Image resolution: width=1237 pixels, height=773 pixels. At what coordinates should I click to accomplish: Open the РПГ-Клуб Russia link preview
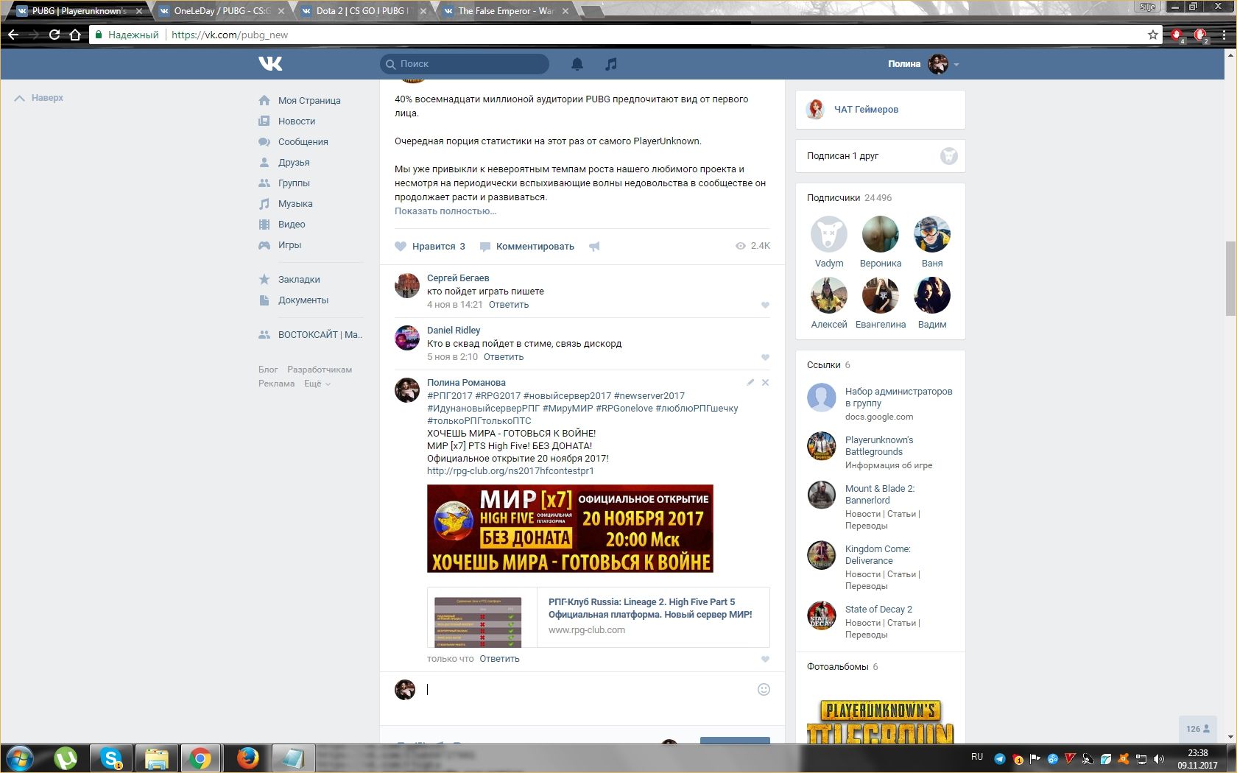click(x=598, y=617)
